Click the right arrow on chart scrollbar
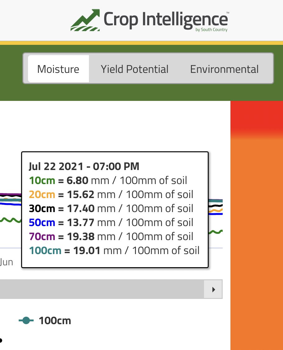283x350 pixels. tap(213, 289)
